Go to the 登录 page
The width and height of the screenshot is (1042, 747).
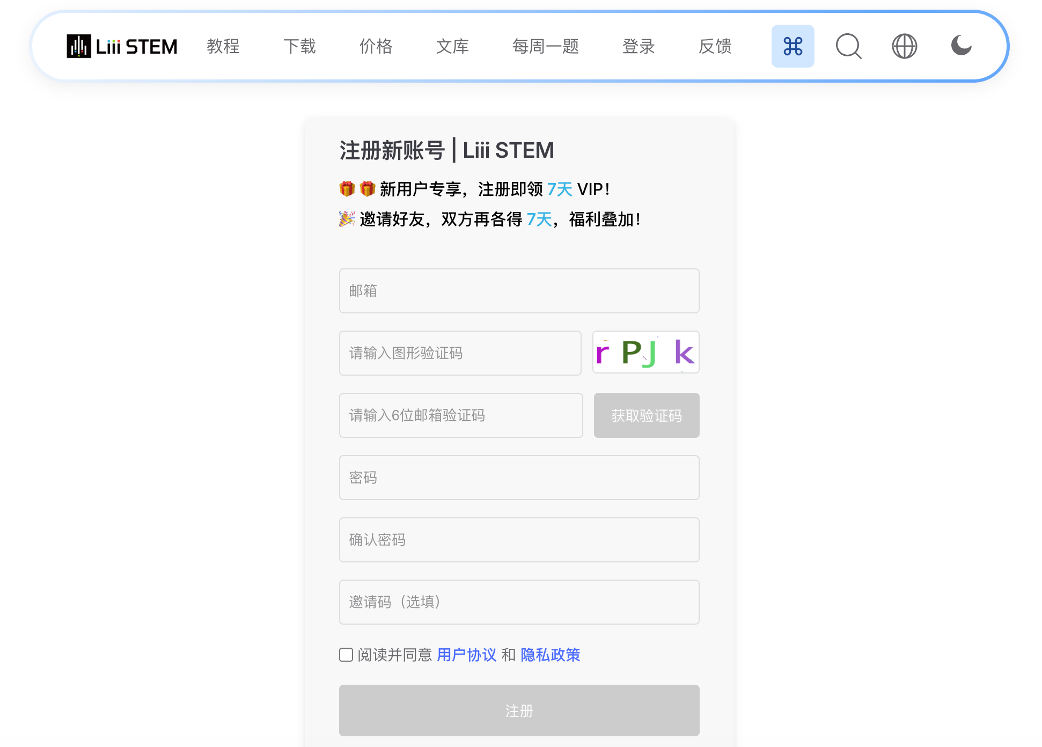(x=639, y=46)
